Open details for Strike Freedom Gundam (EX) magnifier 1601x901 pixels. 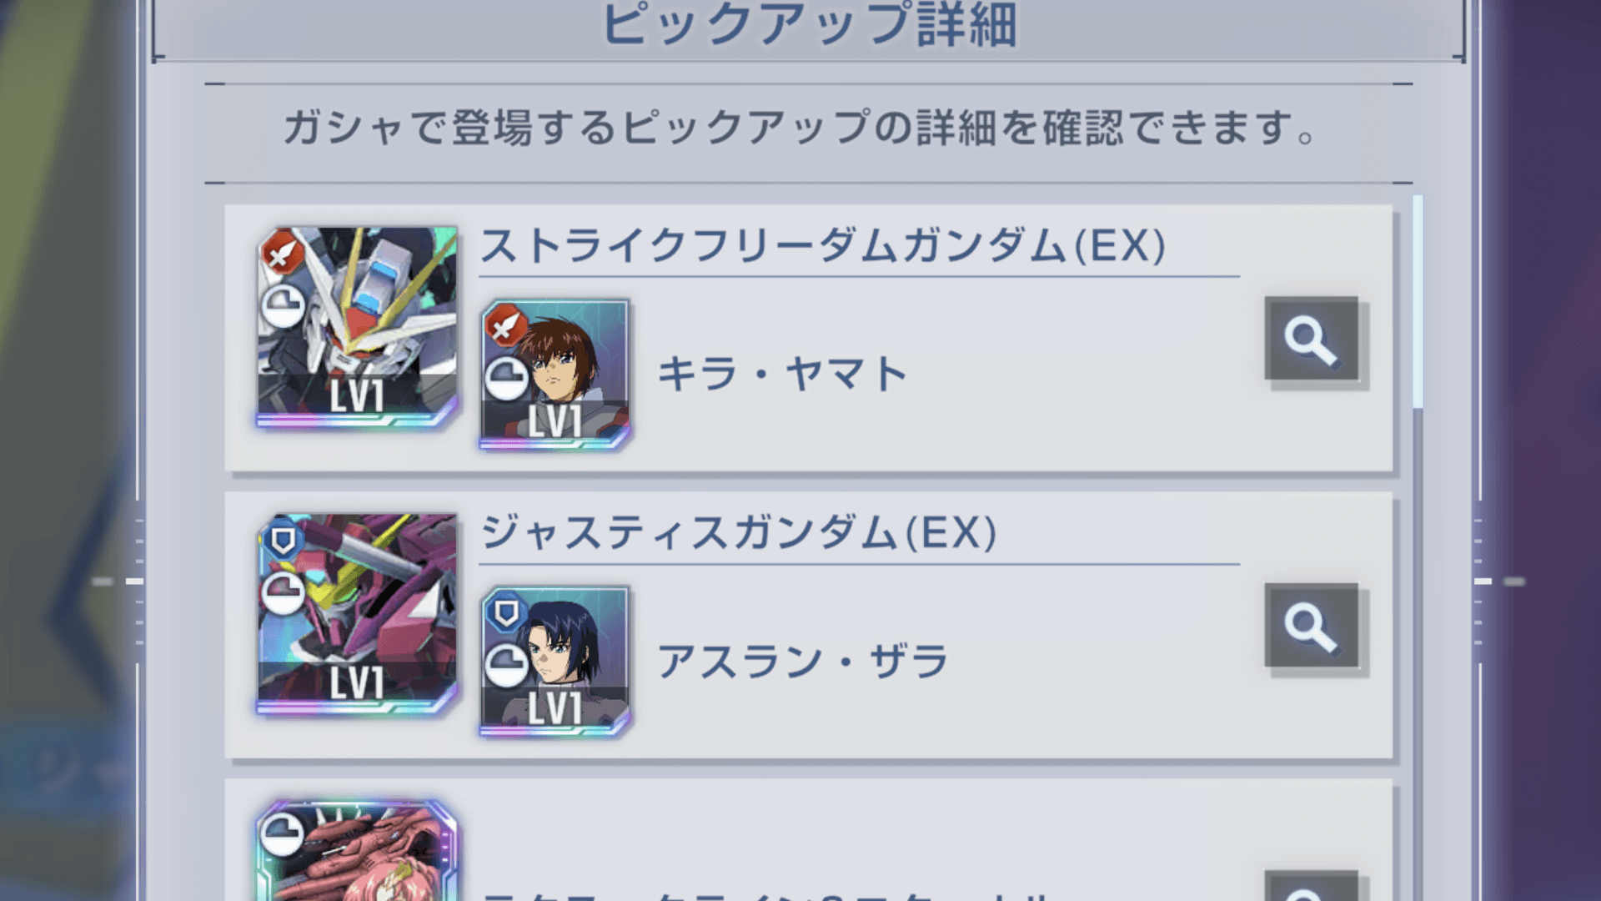click(1312, 339)
